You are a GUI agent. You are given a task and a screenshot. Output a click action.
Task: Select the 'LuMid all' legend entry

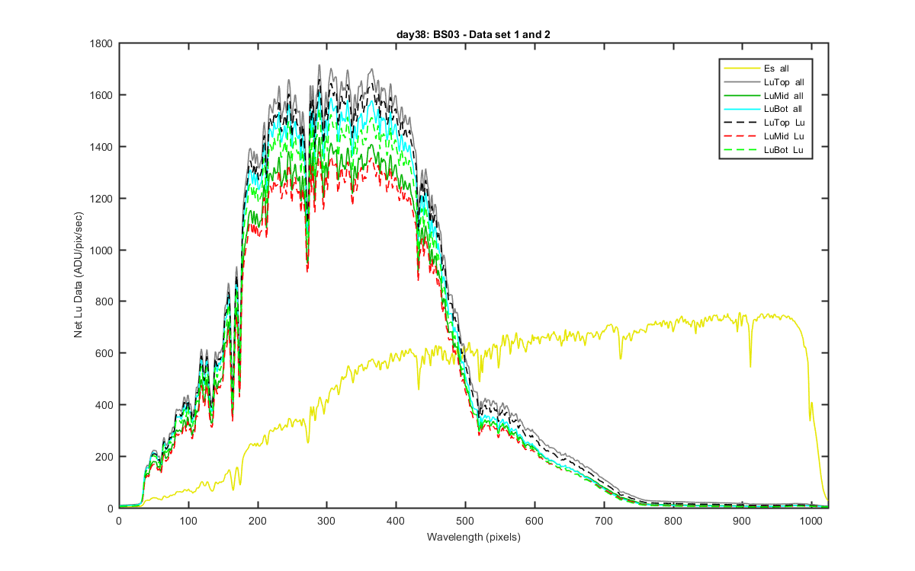coord(766,96)
